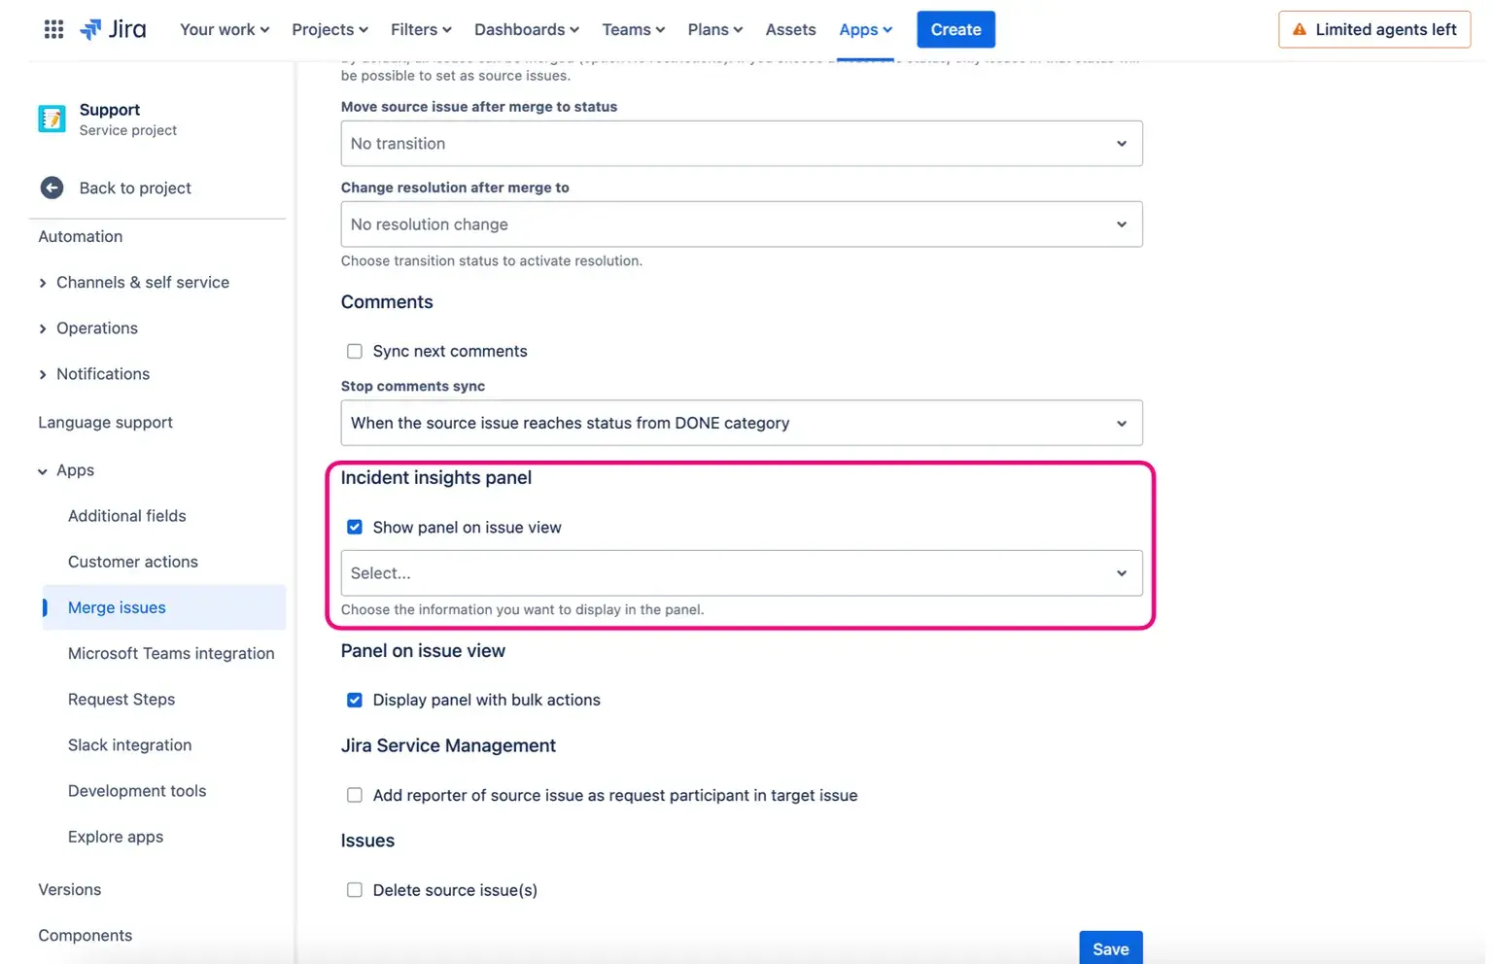
Task: Uncheck Show panel on issue view
Action: pyautogui.click(x=355, y=527)
